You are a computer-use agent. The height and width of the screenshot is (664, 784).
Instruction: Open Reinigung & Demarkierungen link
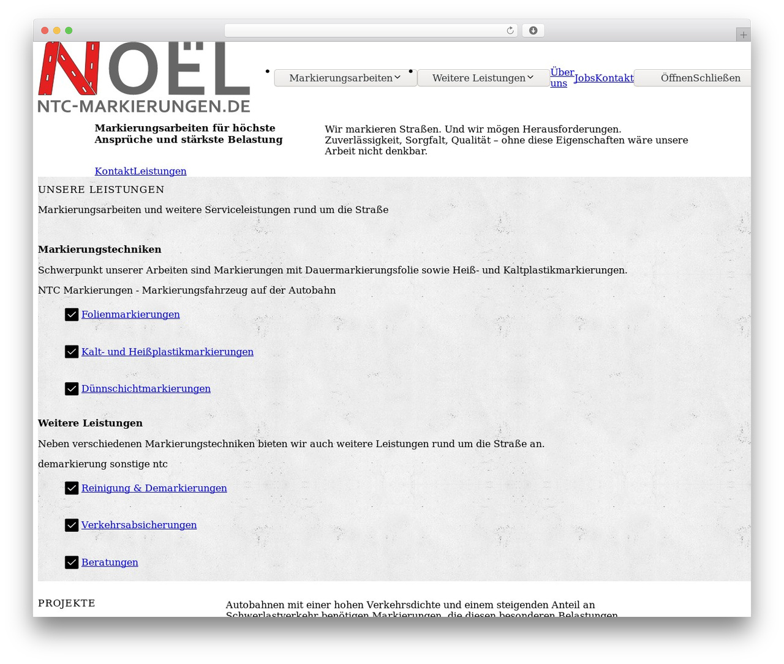coord(154,488)
